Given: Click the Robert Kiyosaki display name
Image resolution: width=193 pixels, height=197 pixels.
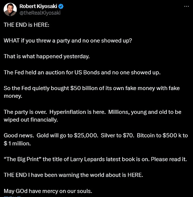Looking at the screenshot, I should tap(37, 6).
